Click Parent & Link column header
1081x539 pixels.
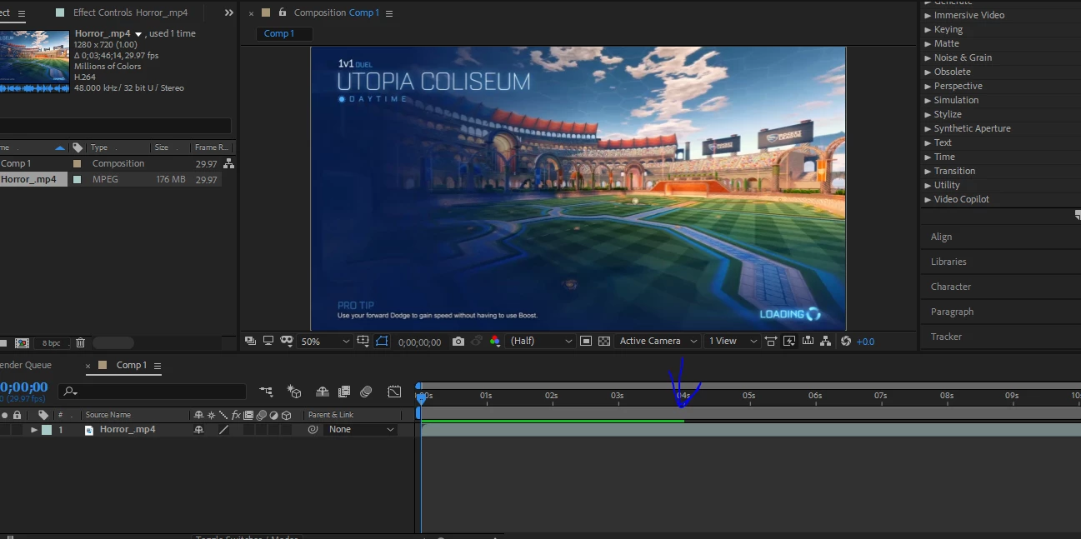point(331,415)
